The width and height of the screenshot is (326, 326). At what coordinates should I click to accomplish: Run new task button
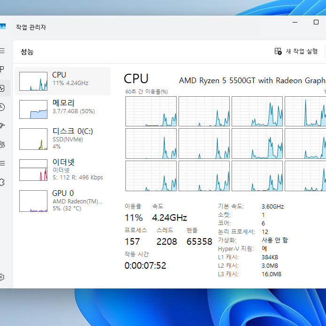point(296,51)
